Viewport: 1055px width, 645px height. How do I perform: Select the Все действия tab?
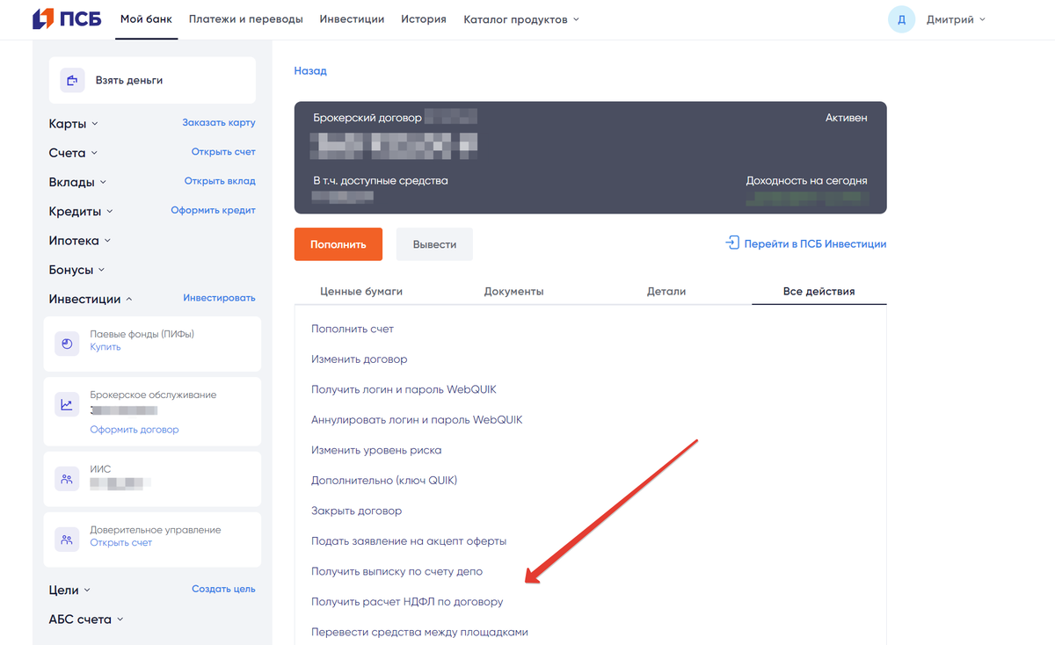(819, 291)
